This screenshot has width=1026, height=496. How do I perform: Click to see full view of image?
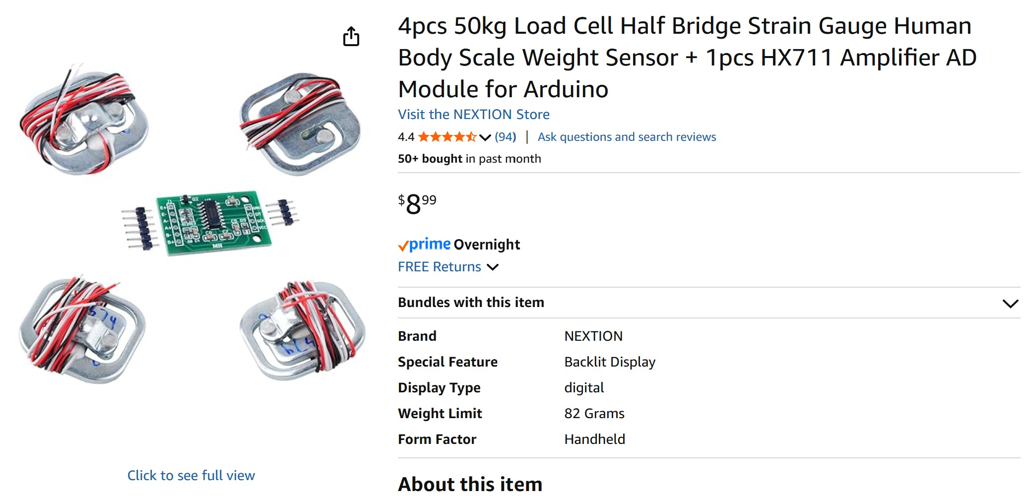point(191,475)
